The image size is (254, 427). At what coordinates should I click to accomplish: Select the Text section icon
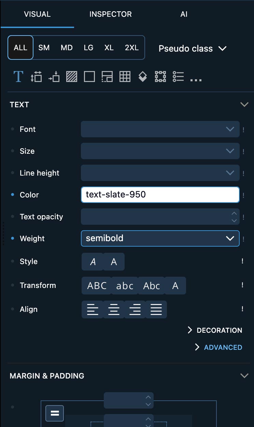tap(18, 77)
